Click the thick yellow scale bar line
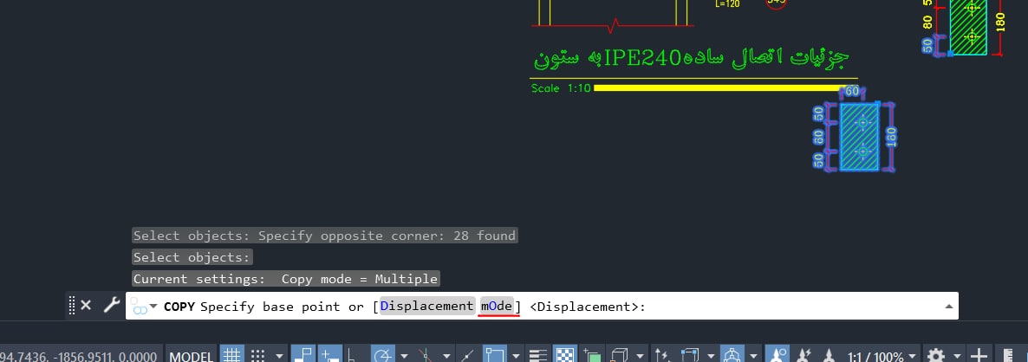This screenshot has width=1028, height=362. 718,87
